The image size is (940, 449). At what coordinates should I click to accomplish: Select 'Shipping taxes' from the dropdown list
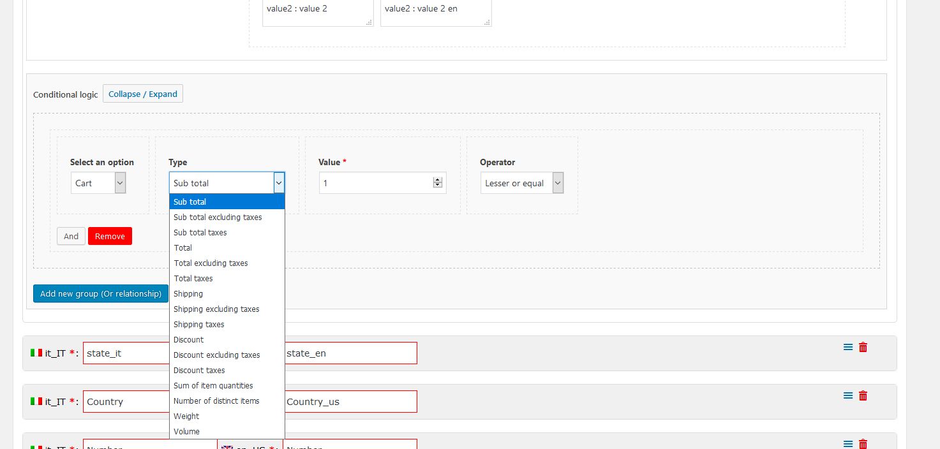point(198,325)
